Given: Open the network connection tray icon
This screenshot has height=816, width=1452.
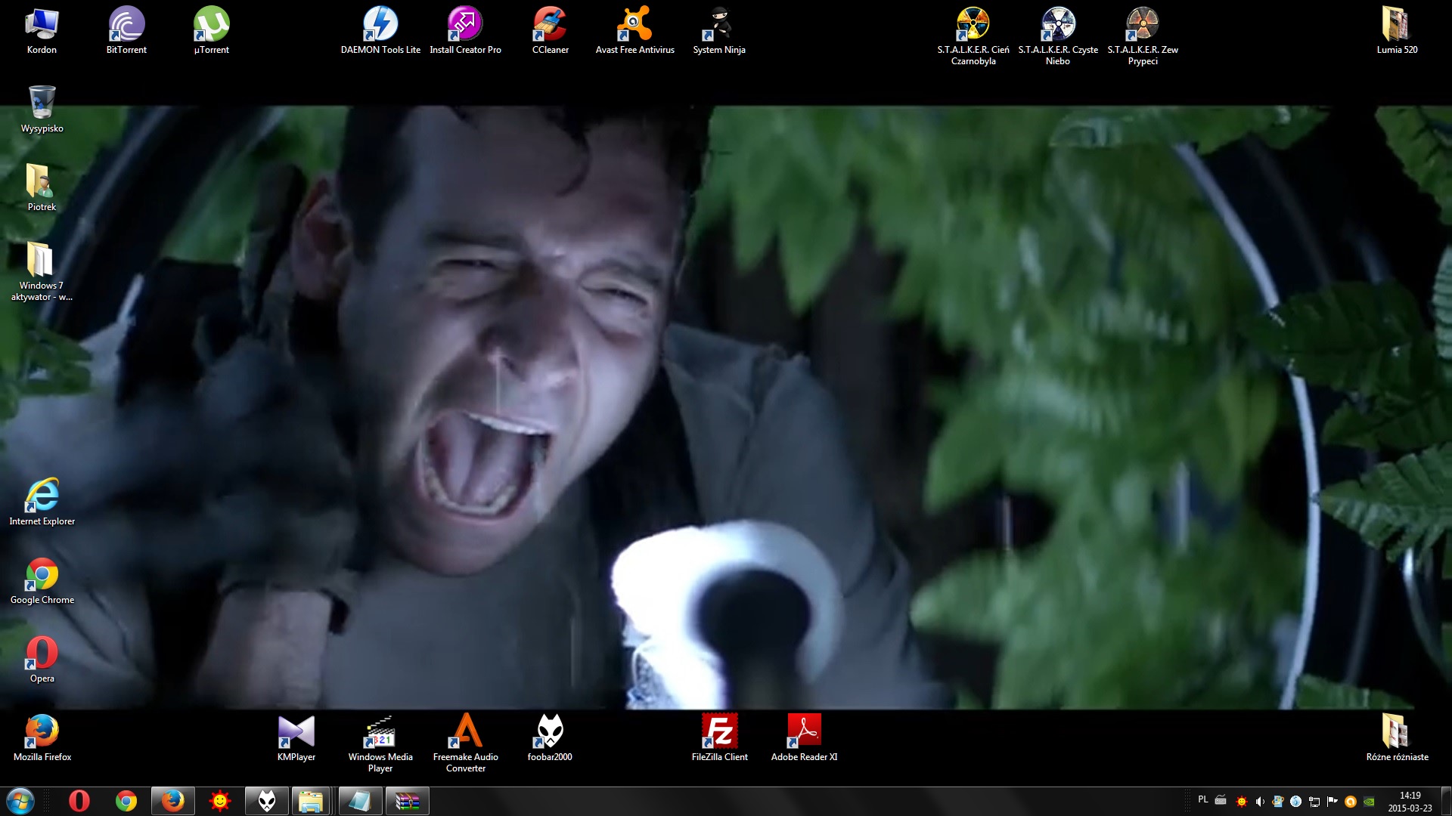Looking at the screenshot, I should (1314, 802).
